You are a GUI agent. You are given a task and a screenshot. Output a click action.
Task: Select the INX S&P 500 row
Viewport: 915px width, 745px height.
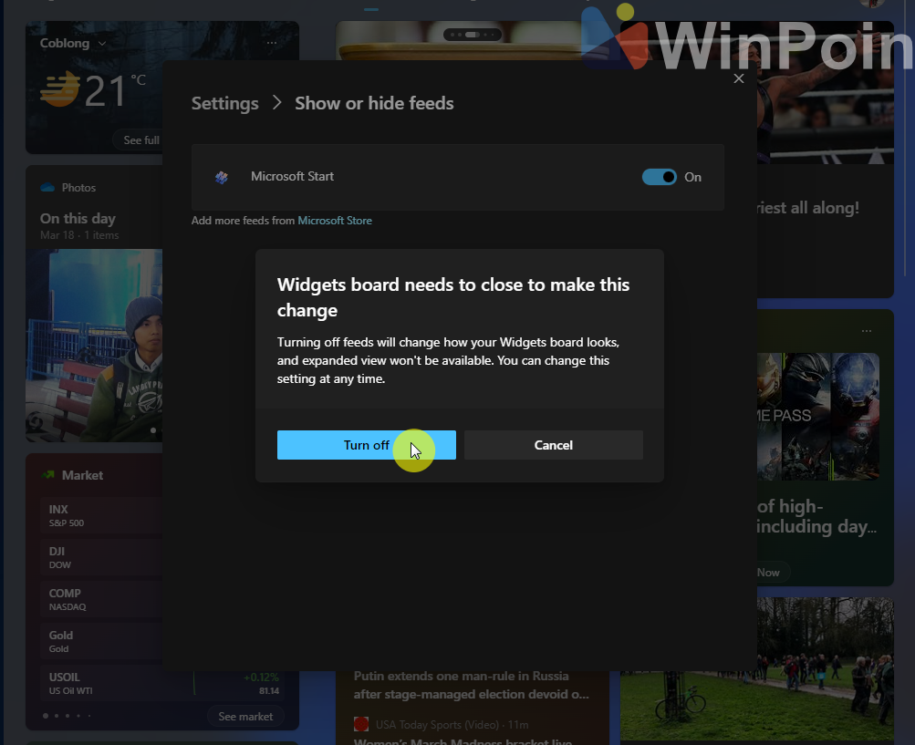100,515
